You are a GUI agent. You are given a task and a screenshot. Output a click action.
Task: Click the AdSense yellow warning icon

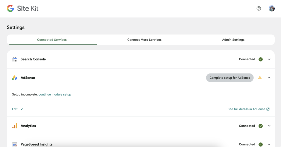click(260, 78)
